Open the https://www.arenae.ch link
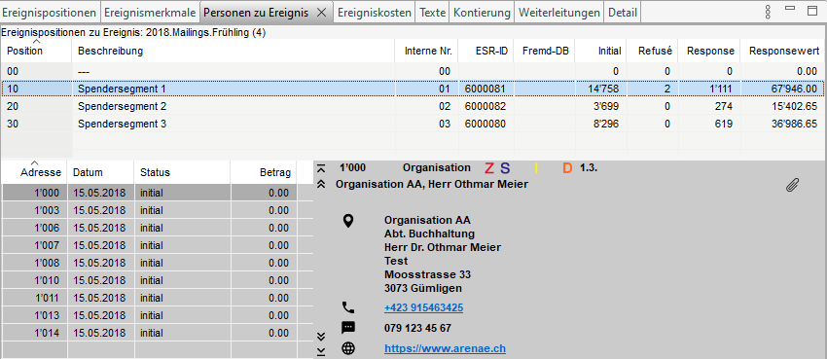This screenshot has height=359, width=827. pos(446,348)
